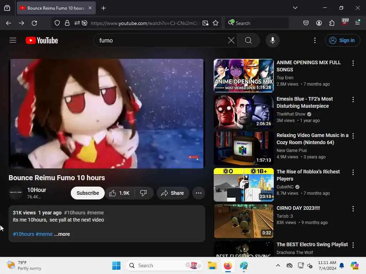The width and height of the screenshot is (366, 274).
Task: Clear the fumo search text
Action: (231, 40)
